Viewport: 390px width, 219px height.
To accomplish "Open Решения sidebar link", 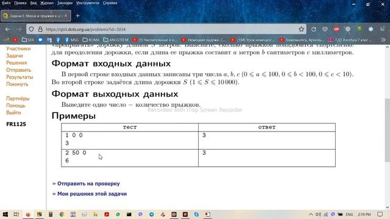I will click(x=16, y=63).
